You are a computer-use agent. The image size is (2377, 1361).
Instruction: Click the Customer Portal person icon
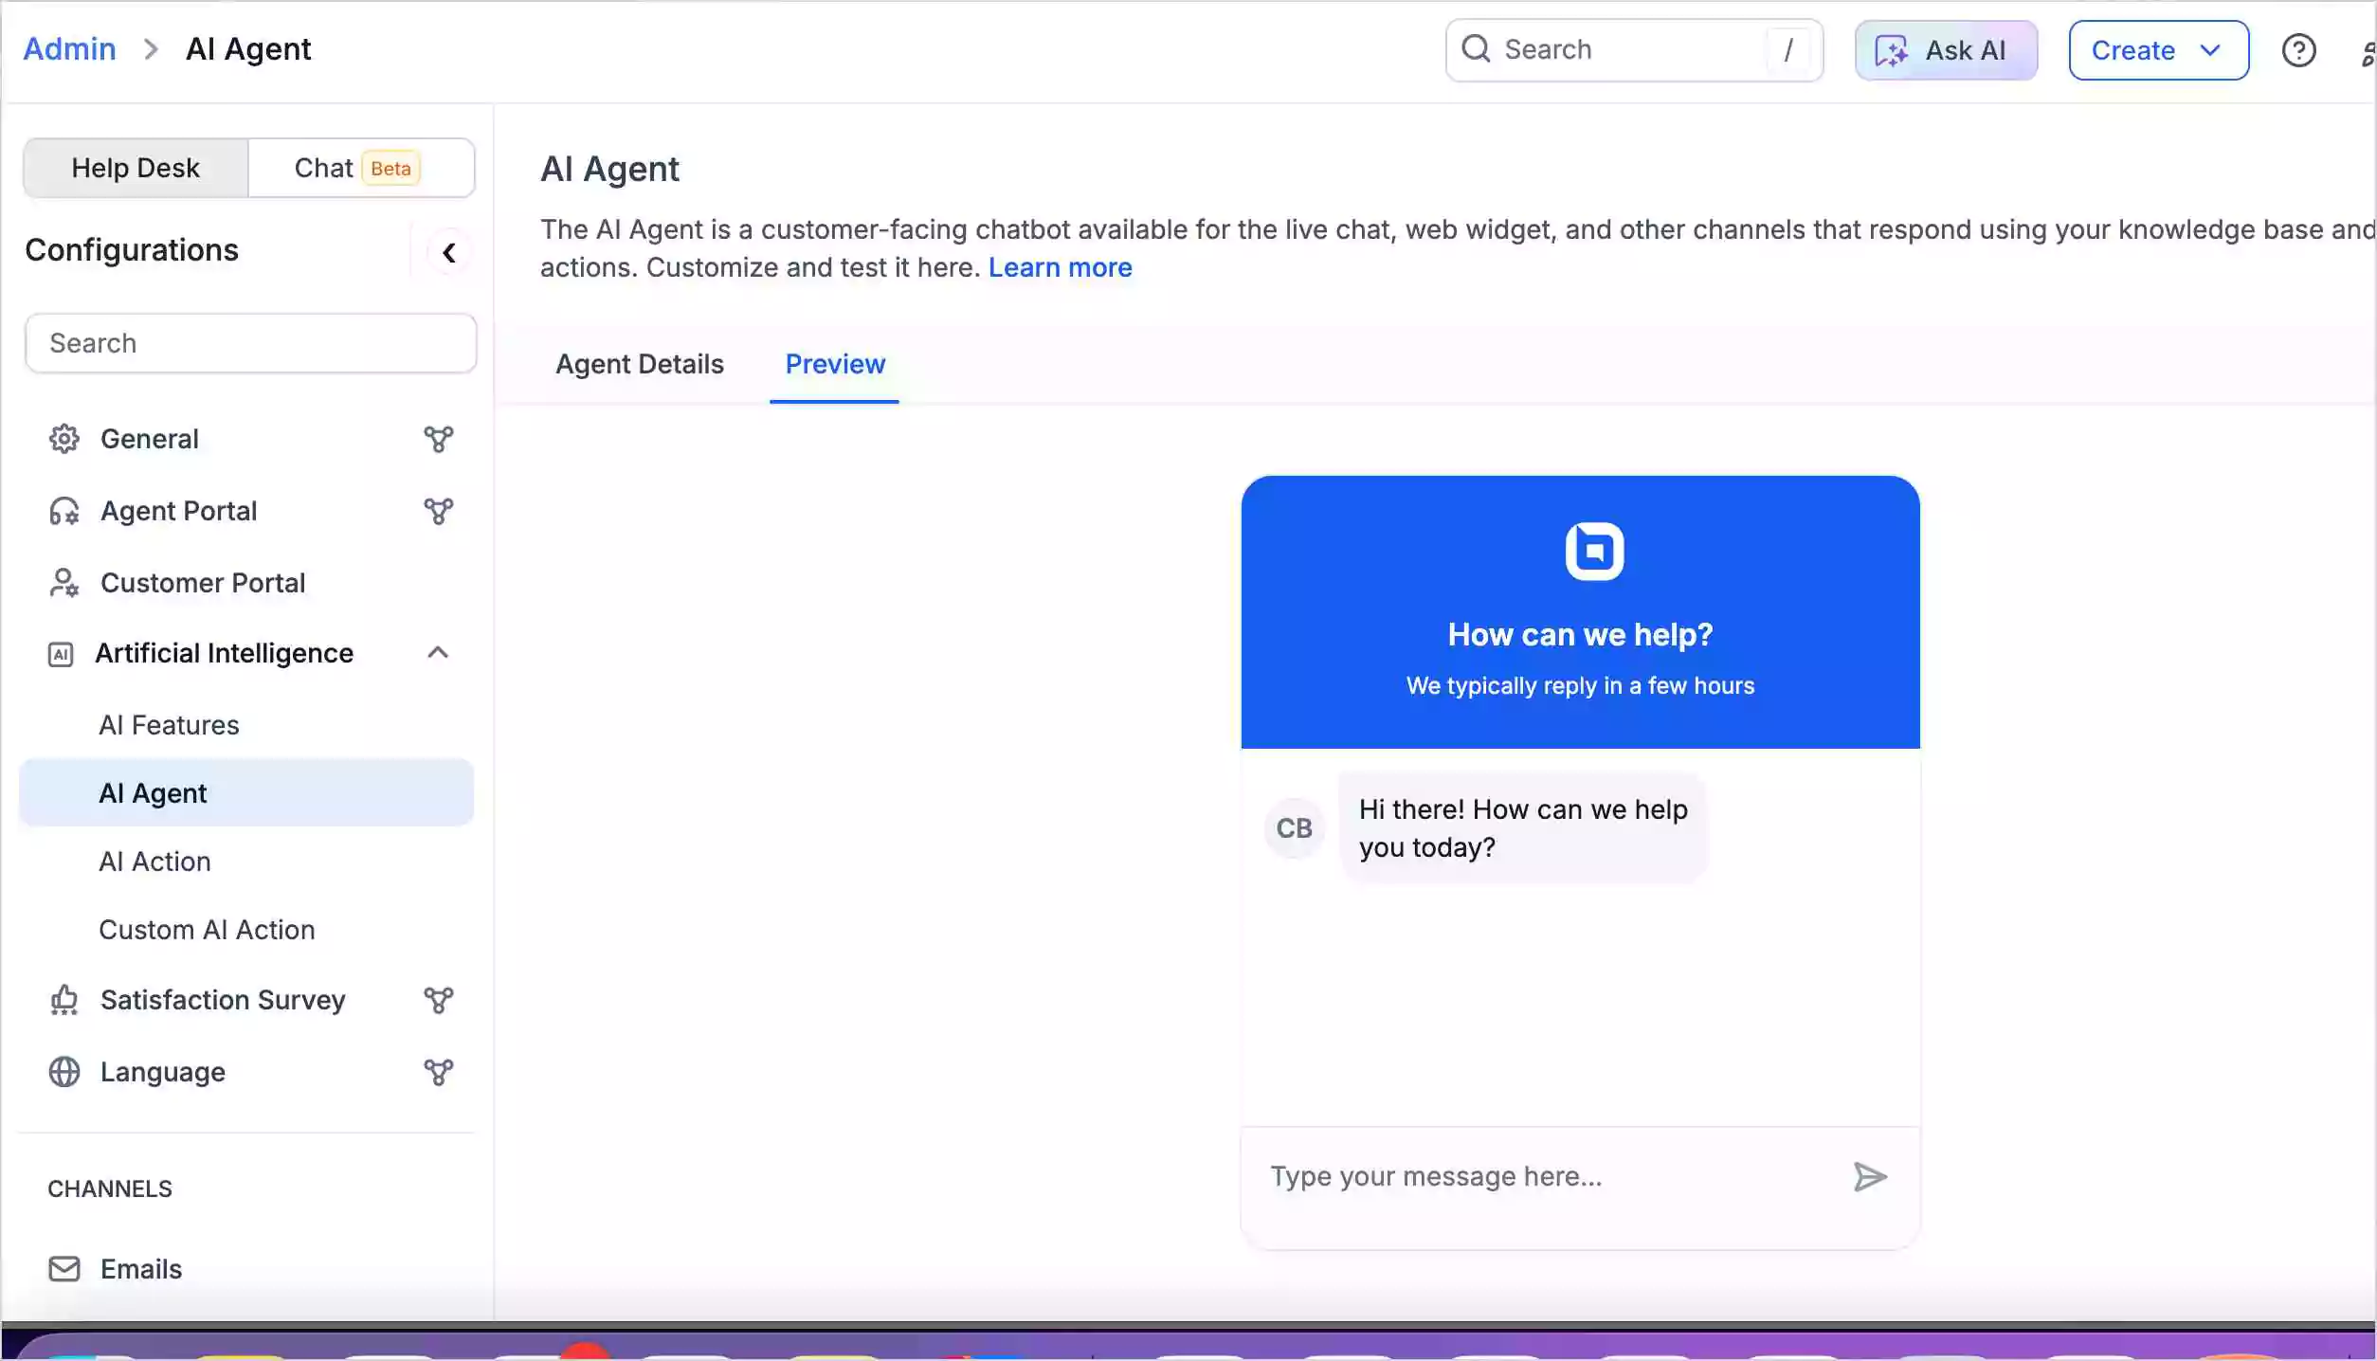click(x=64, y=583)
